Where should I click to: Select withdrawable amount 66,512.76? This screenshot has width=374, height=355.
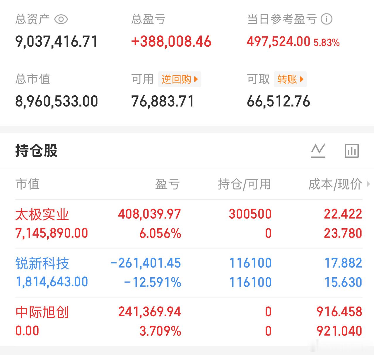(278, 102)
